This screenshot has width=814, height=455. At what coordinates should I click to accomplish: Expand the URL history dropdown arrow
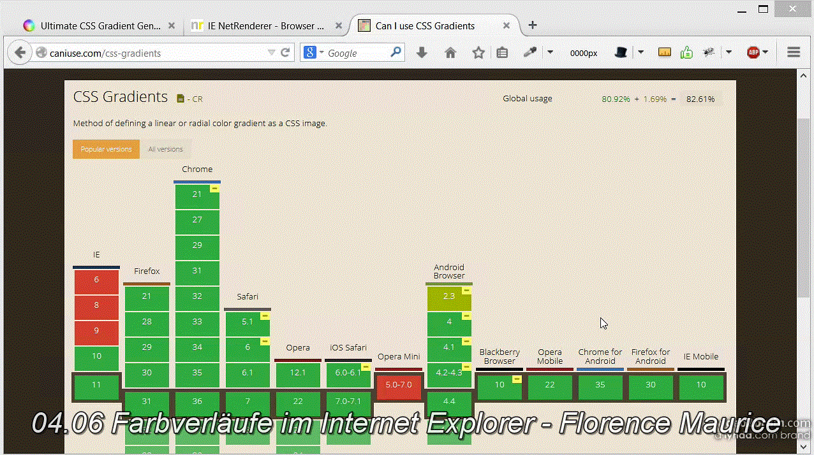pos(272,53)
